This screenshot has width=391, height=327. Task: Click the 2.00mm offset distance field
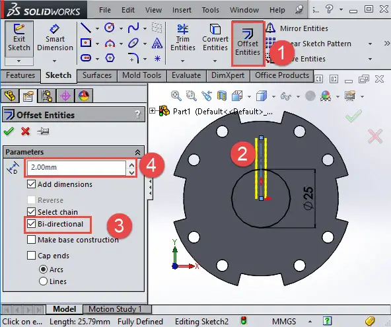[x=76, y=168]
